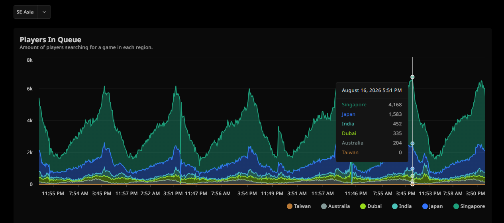Click the 11:53 PM x-axis label
Viewport: 504px width, 223px height.
431,194
